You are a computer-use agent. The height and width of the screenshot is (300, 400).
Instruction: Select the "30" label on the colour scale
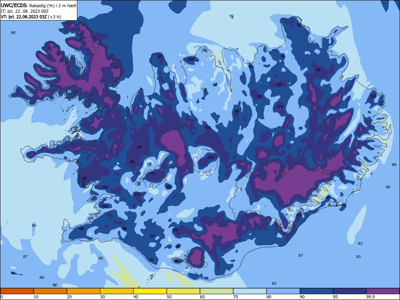tap(102, 297)
